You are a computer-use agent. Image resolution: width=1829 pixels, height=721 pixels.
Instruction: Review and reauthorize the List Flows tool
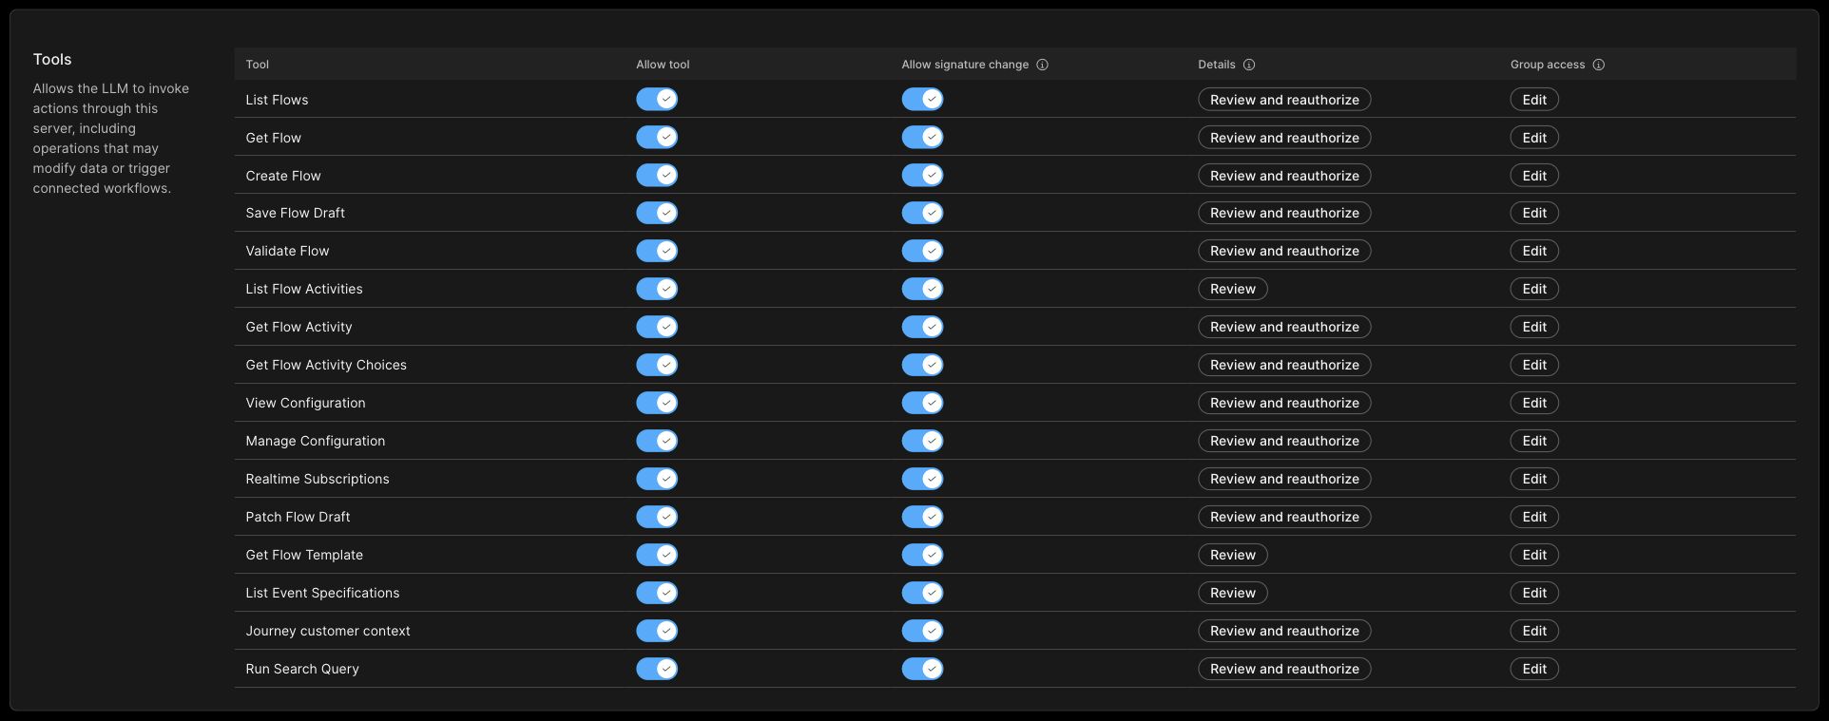tap(1284, 100)
